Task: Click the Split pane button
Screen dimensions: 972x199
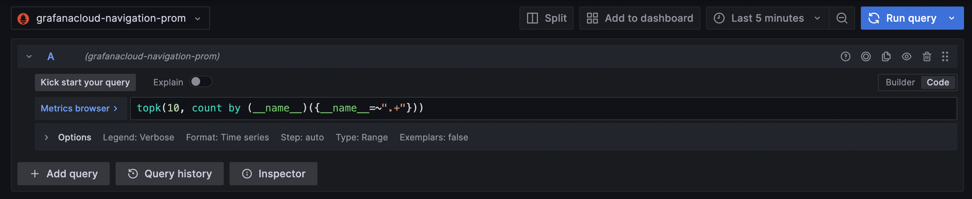Action: pyautogui.click(x=546, y=18)
